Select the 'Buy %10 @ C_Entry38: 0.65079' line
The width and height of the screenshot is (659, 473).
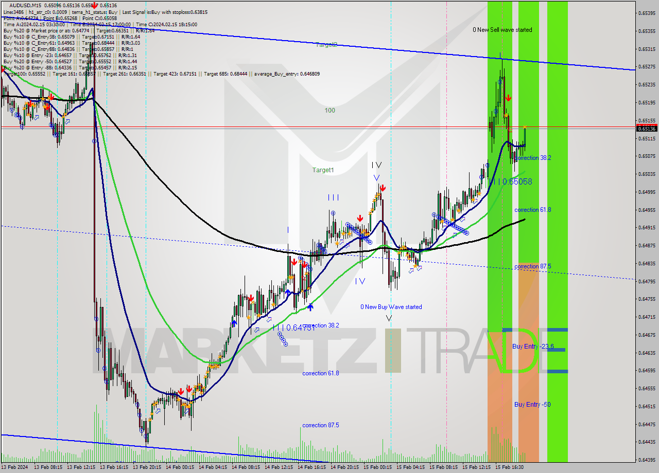(72, 37)
